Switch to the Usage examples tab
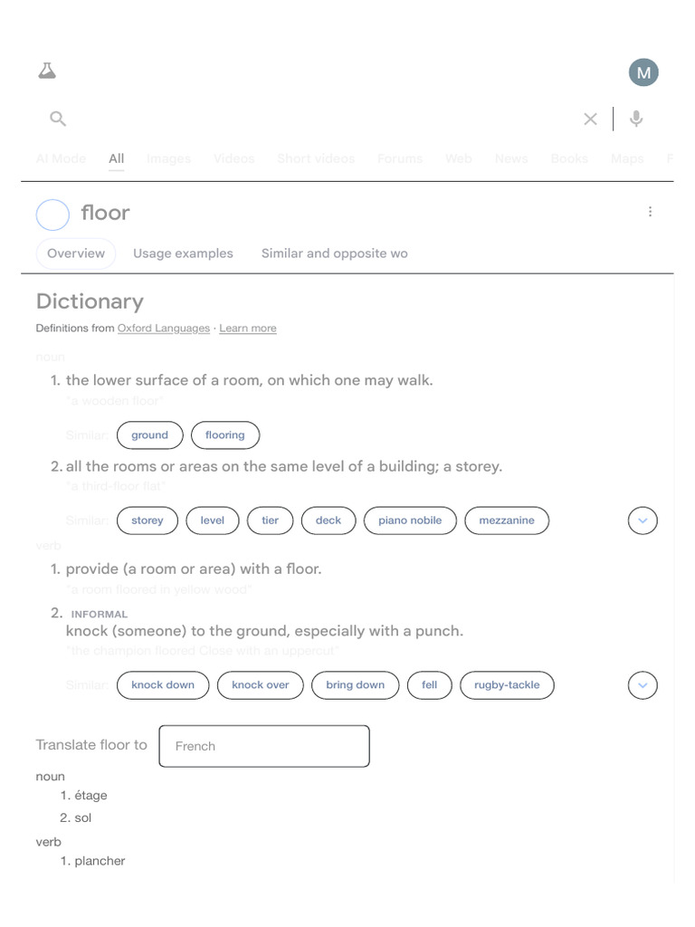Image resolution: width=695 pixels, height=927 pixels. coord(183,253)
